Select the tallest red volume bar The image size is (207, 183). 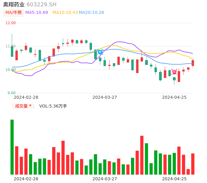point(142,155)
